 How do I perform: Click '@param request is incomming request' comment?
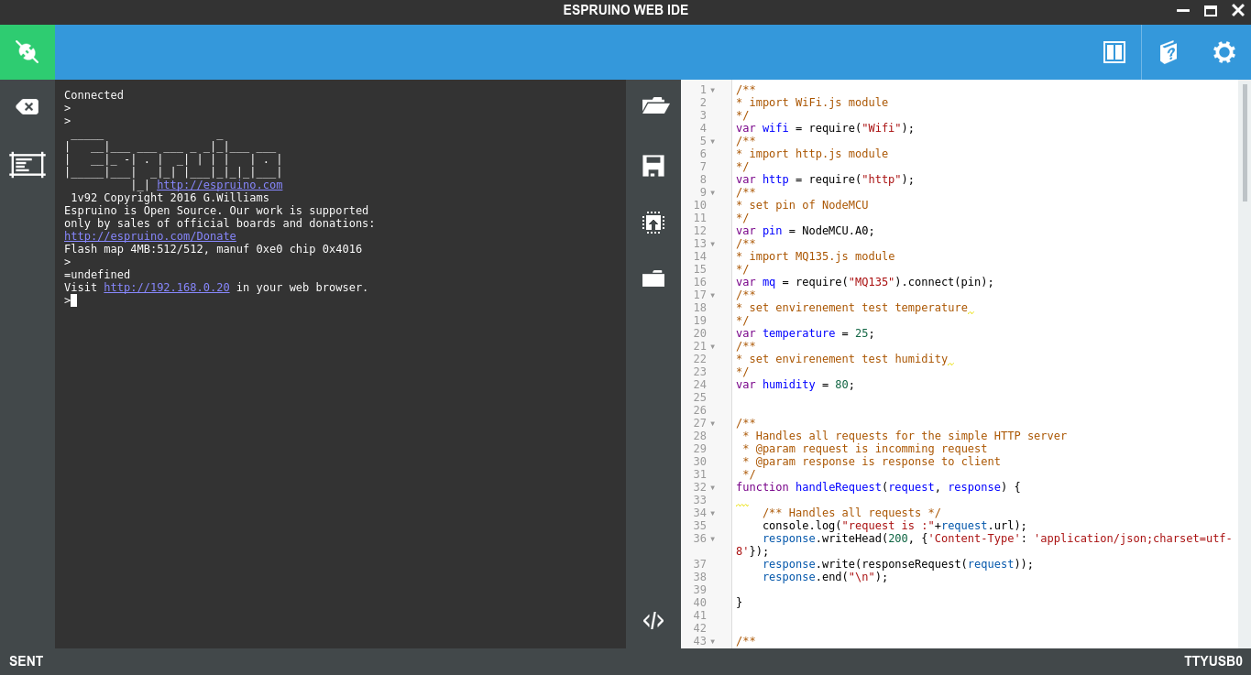pos(865,449)
